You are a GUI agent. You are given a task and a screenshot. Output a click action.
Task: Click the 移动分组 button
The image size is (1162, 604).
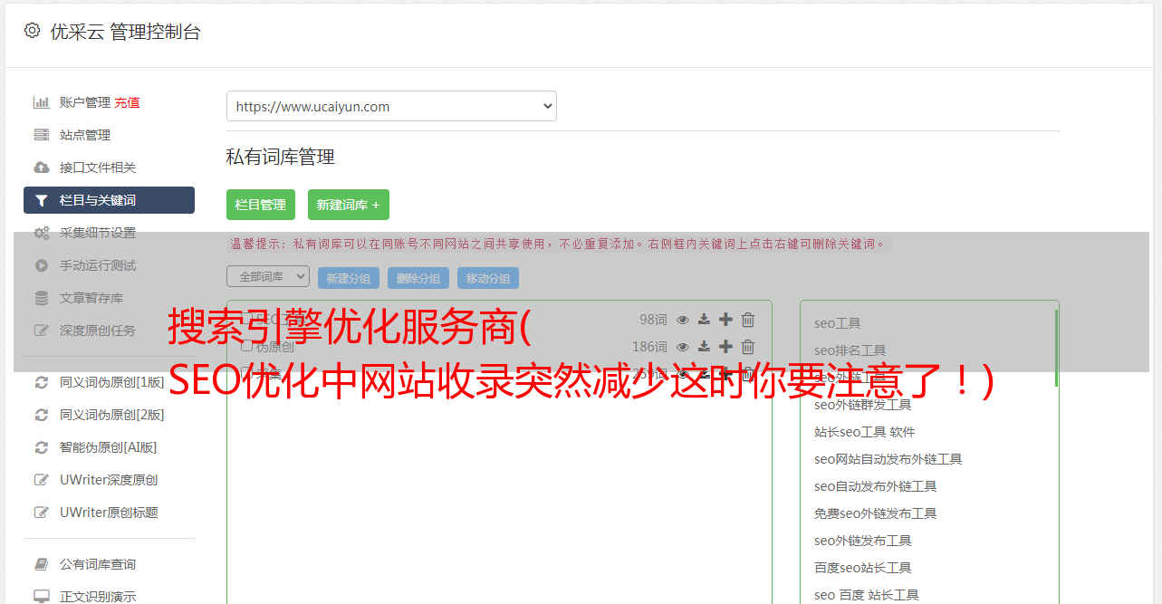pos(488,278)
